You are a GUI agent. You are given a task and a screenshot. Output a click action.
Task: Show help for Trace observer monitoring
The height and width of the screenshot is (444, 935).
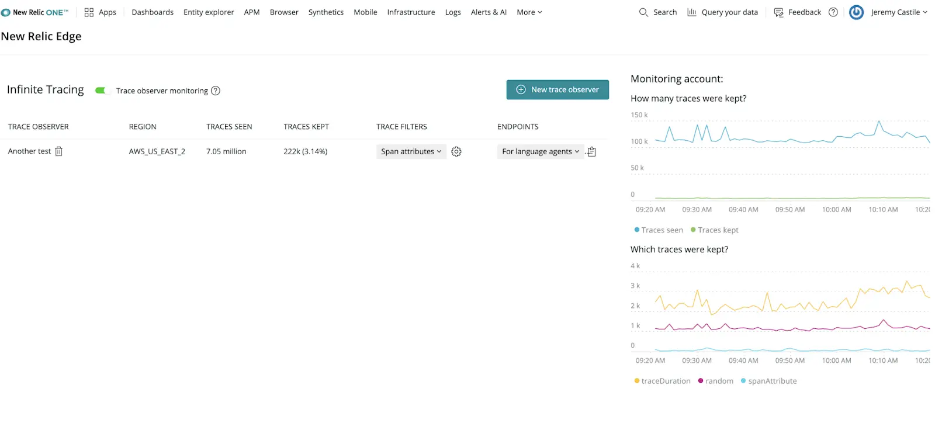tap(216, 91)
